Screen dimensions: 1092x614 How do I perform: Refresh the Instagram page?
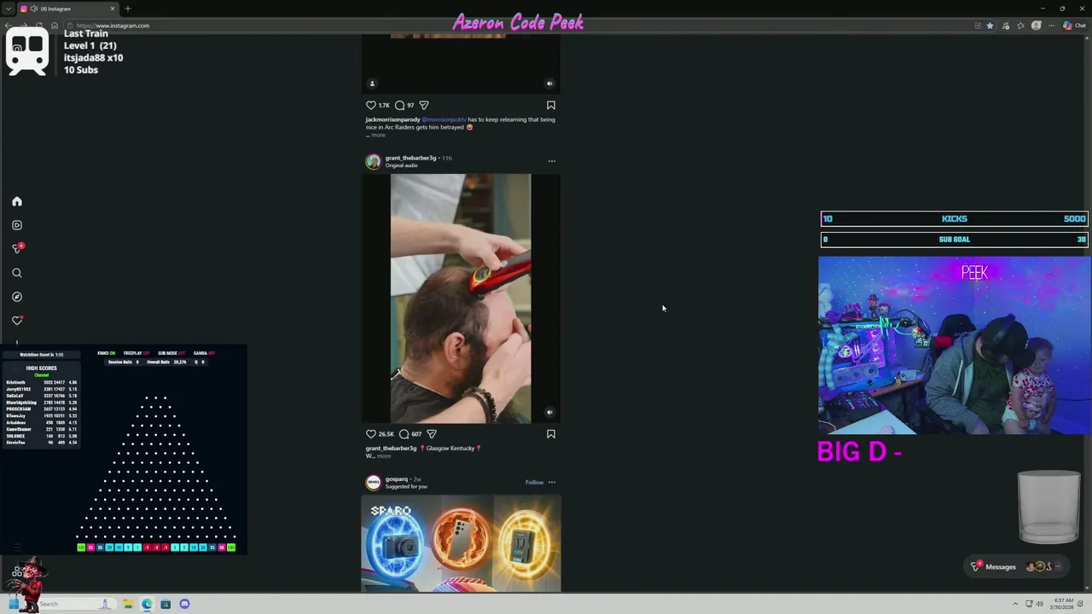[39, 26]
